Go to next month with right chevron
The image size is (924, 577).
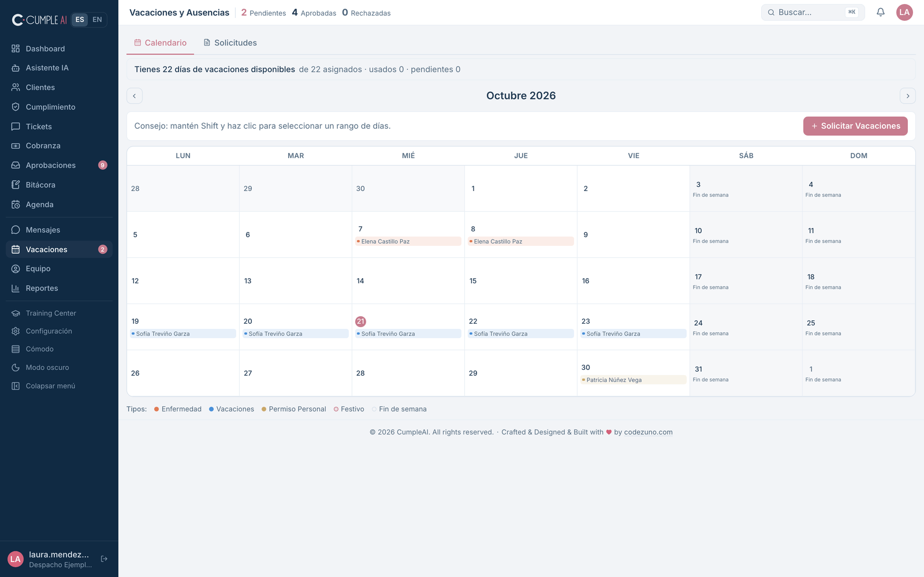coord(908,96)
